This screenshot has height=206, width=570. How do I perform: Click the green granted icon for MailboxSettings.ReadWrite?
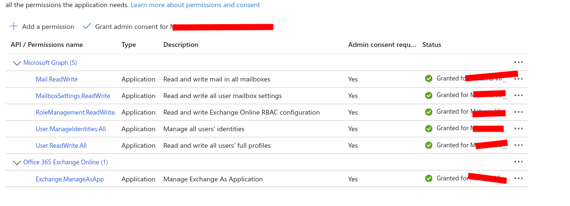click(x=429, y=95)
